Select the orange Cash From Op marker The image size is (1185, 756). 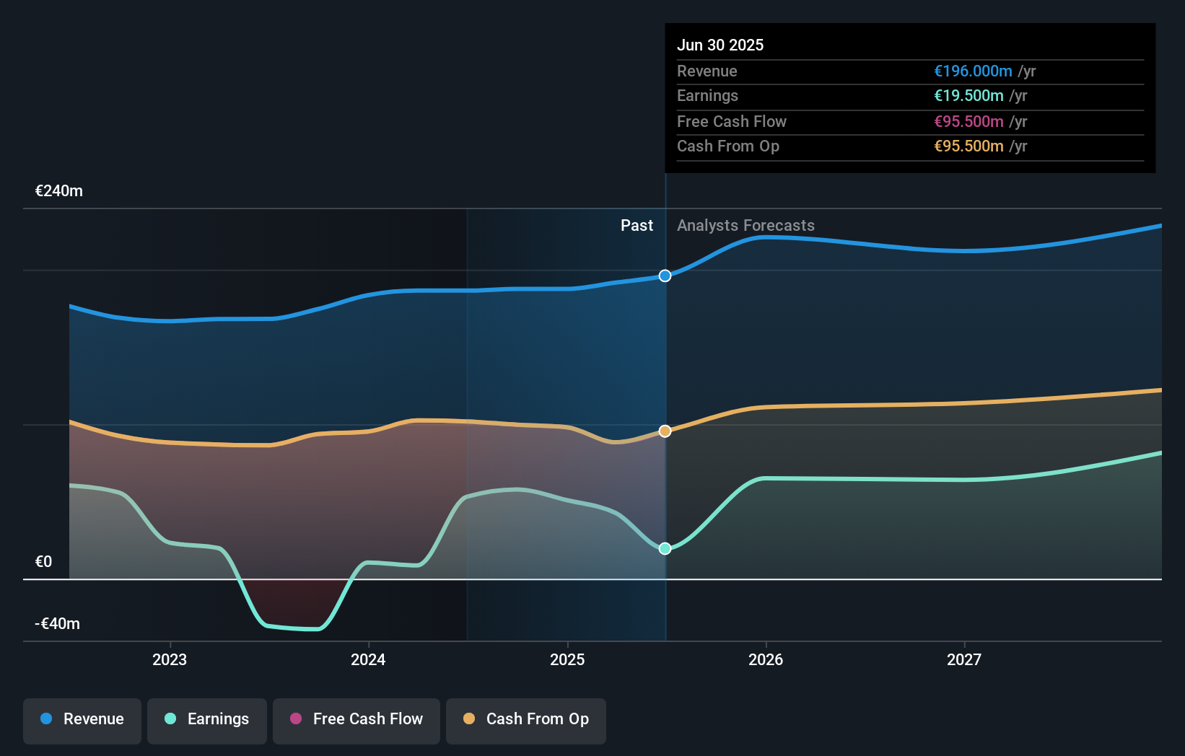[665, 430]
